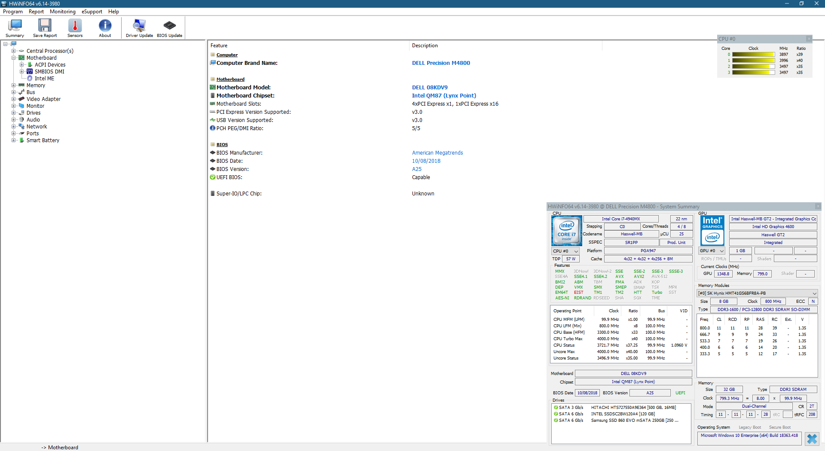Click BIOS version A25 value

click(417, 169)
